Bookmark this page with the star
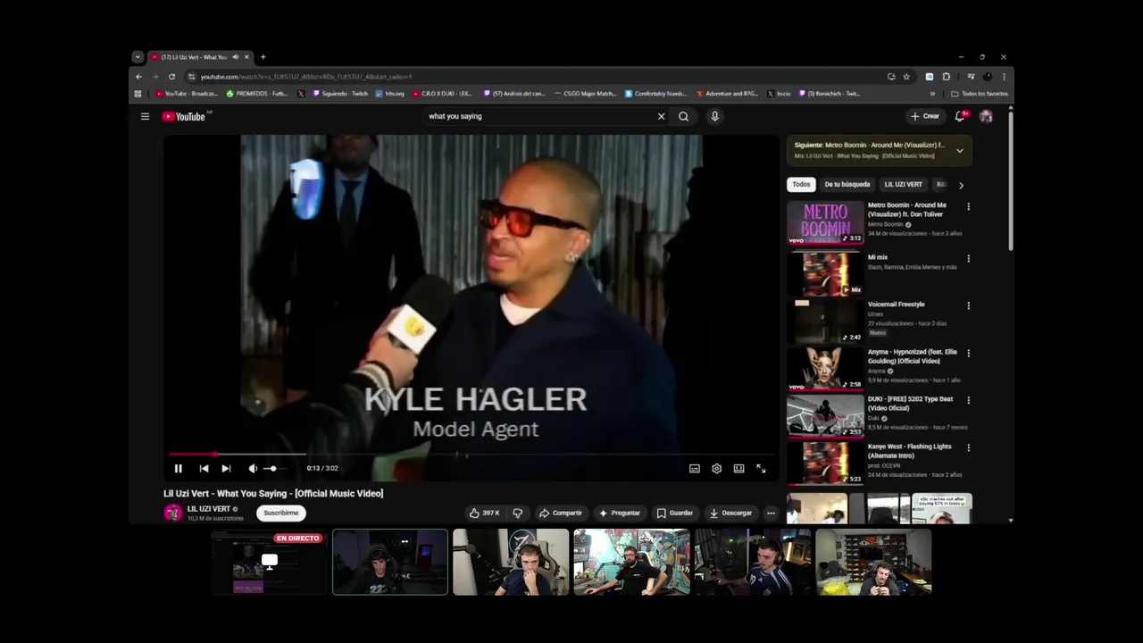The width and height of the screenshot is (1143, 643). pyautogui.click(x=906, y=77)
